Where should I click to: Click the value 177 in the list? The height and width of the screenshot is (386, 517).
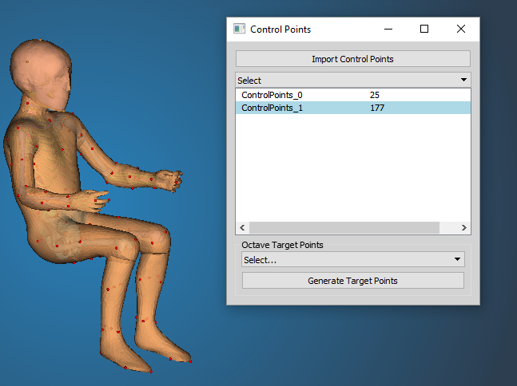(377, 108)
